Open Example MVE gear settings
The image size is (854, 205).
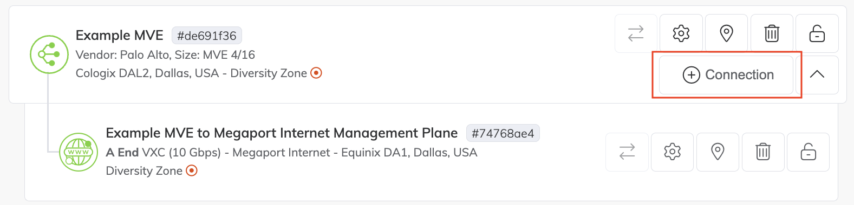tap(681, 33)
